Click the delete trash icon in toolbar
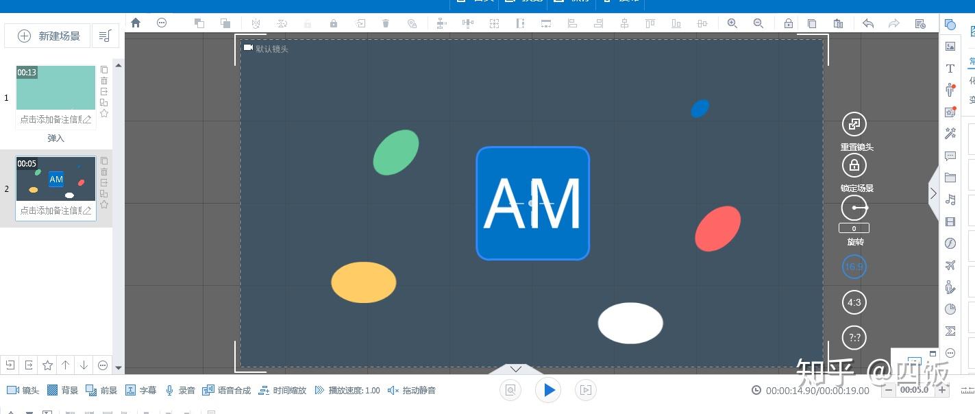Image resolution: width=975 pixels, height=414 pixels. tap(386, 23)
